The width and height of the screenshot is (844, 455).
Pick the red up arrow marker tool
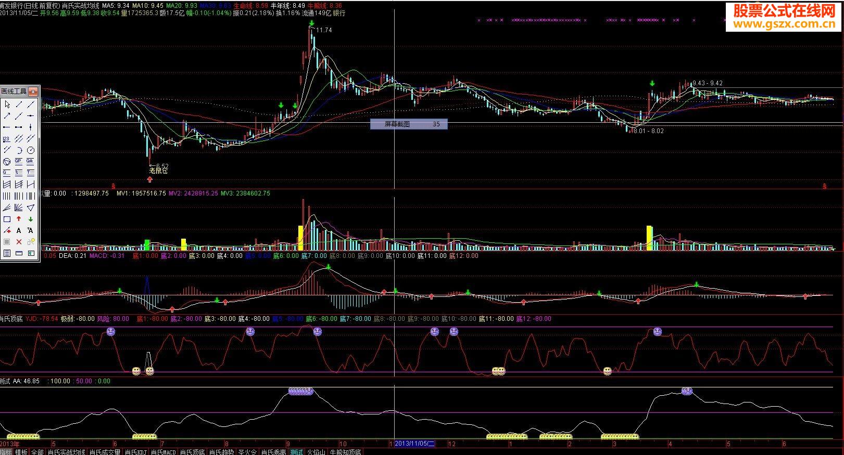click(19, 219)
